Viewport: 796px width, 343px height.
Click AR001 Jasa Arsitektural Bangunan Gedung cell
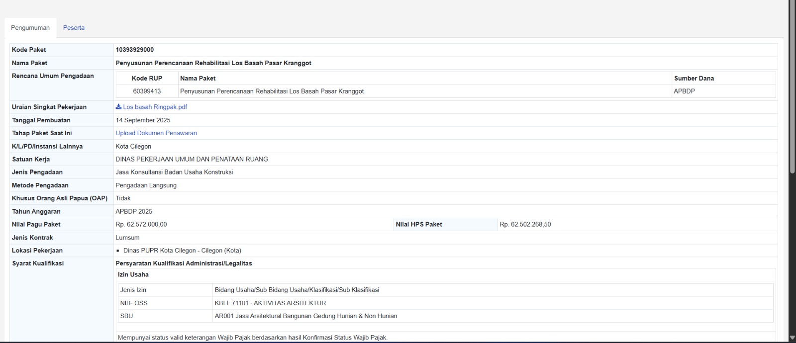point(493,316)
